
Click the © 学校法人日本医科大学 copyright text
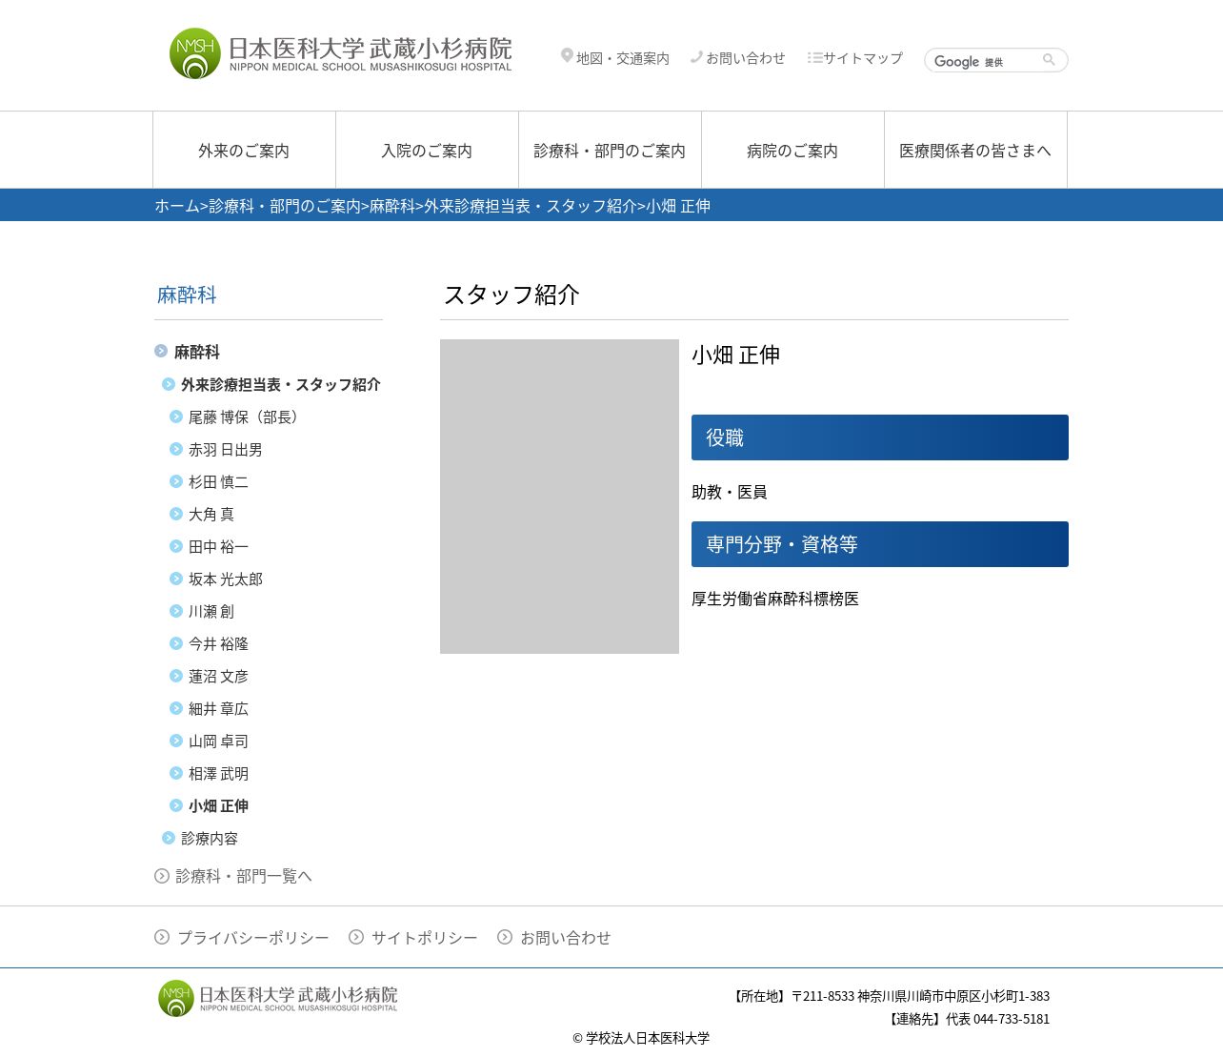[x=641, y=1038]
